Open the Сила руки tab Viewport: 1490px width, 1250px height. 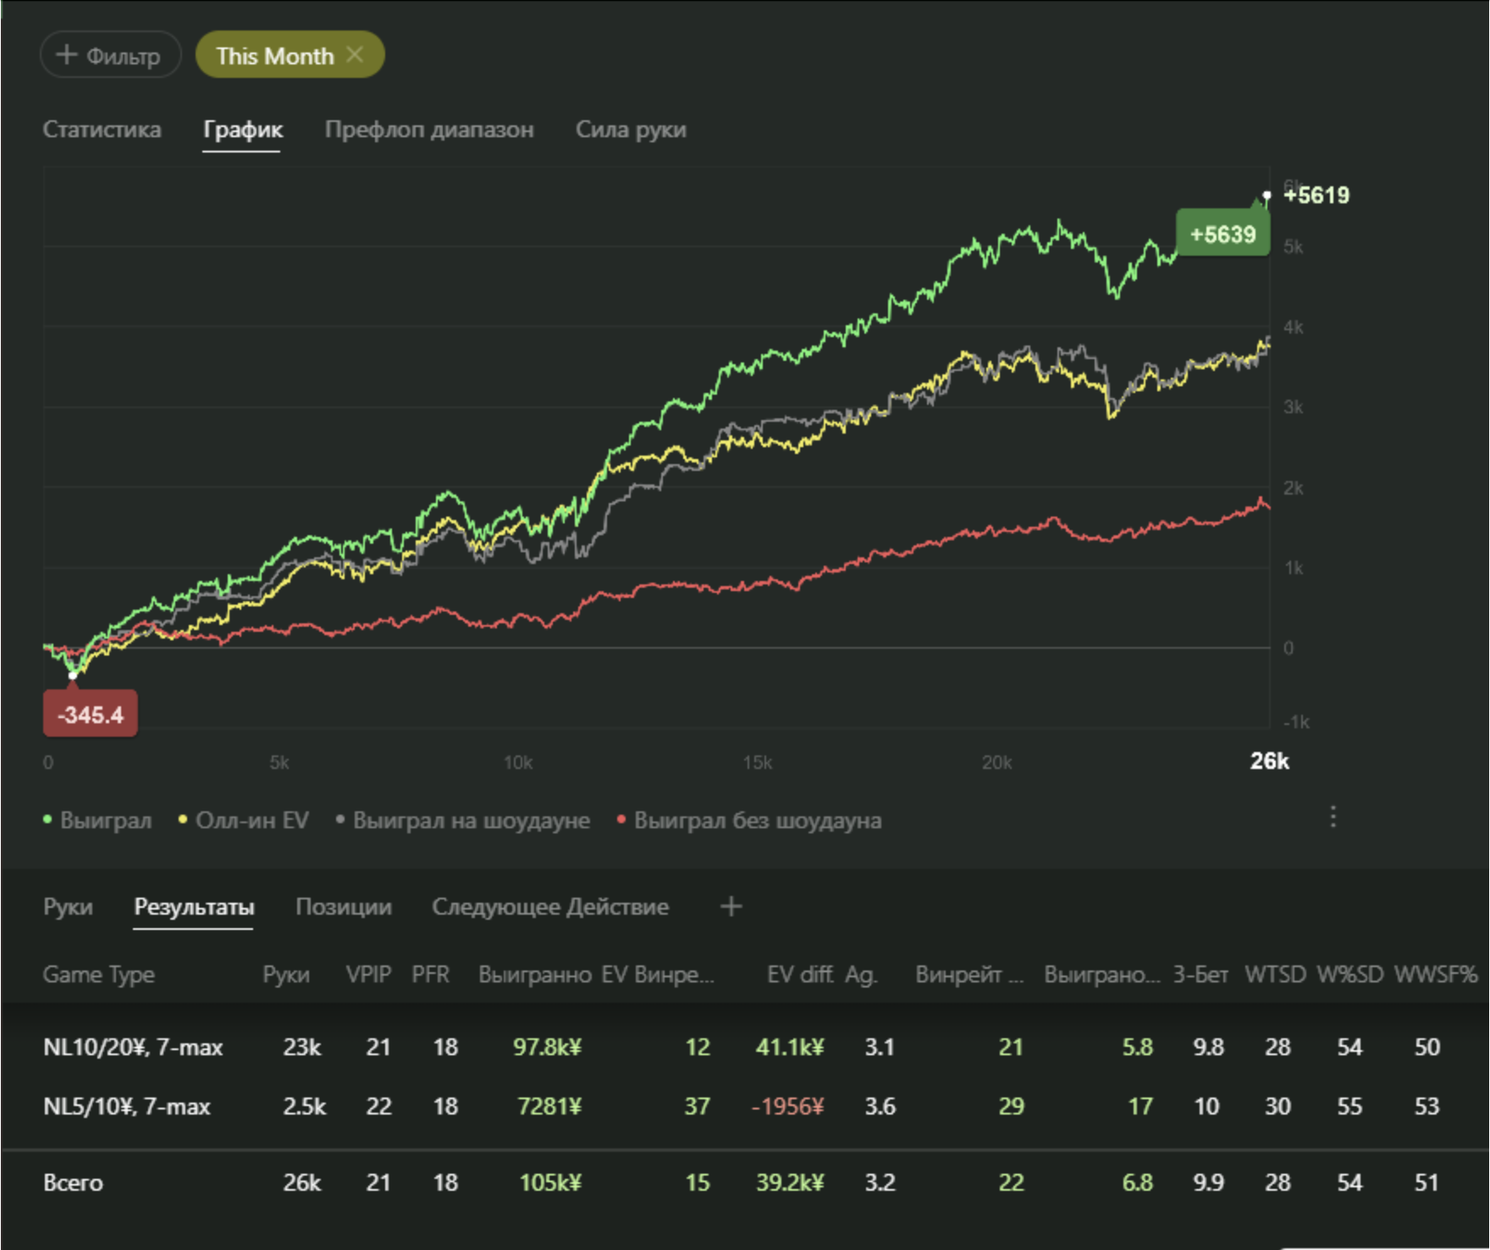point(631,130)
